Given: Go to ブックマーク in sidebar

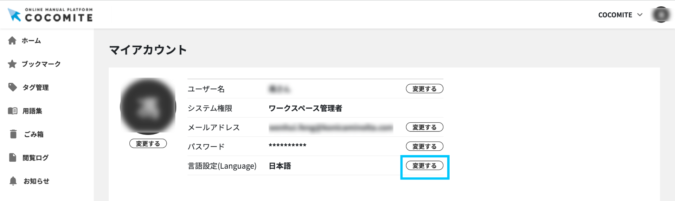Looking at the screenshot, I should [41, 64].
